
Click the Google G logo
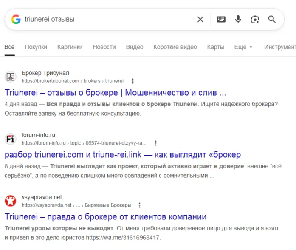[16, 19]
